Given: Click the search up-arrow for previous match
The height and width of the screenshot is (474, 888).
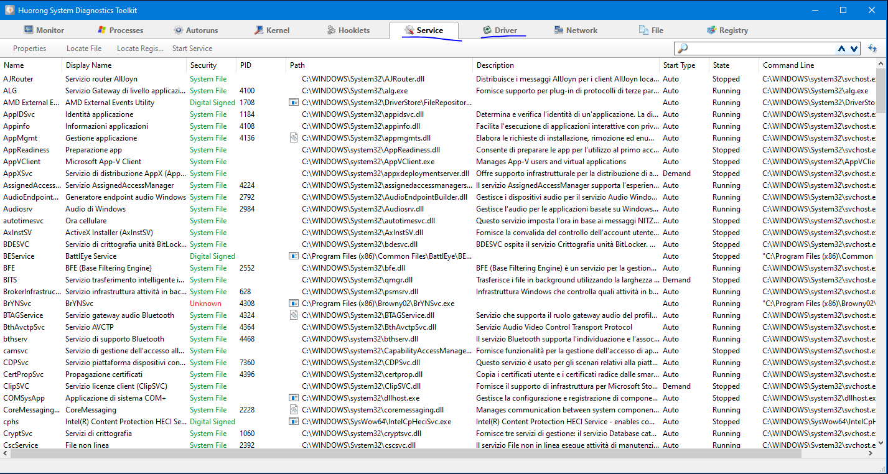Looking at the screenshot, I should 842,49.
